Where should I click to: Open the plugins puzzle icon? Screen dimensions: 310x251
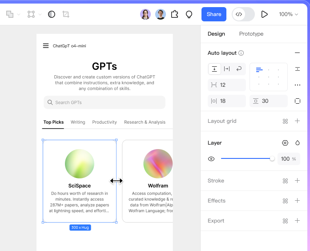[x=175, y=14]
